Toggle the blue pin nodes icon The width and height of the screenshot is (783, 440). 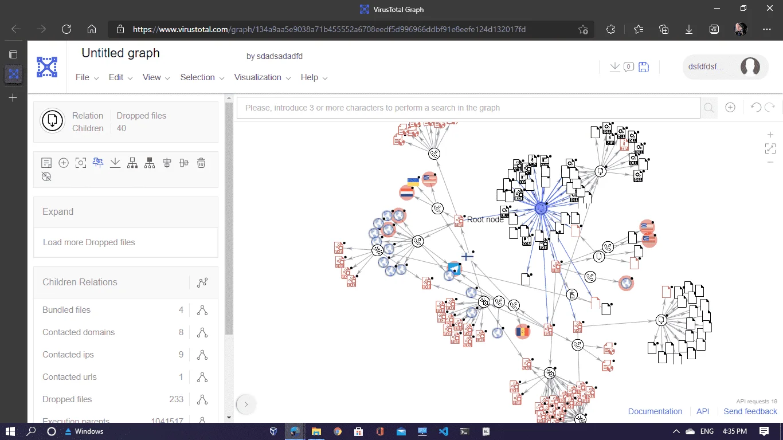pos(98,163)
